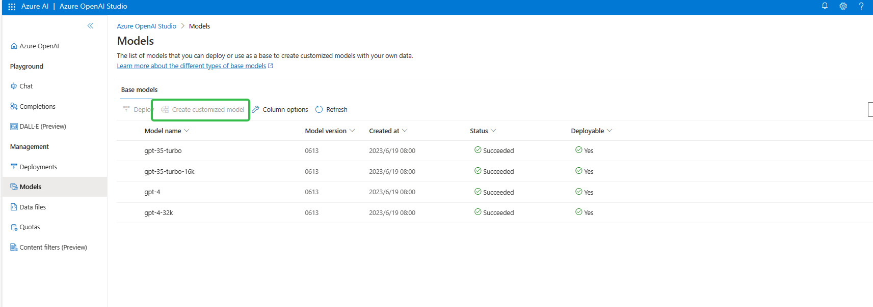Open the Azure apps grid launcher
The width and height of the screenshot is (873, 307).
click(x=12, y=7)
